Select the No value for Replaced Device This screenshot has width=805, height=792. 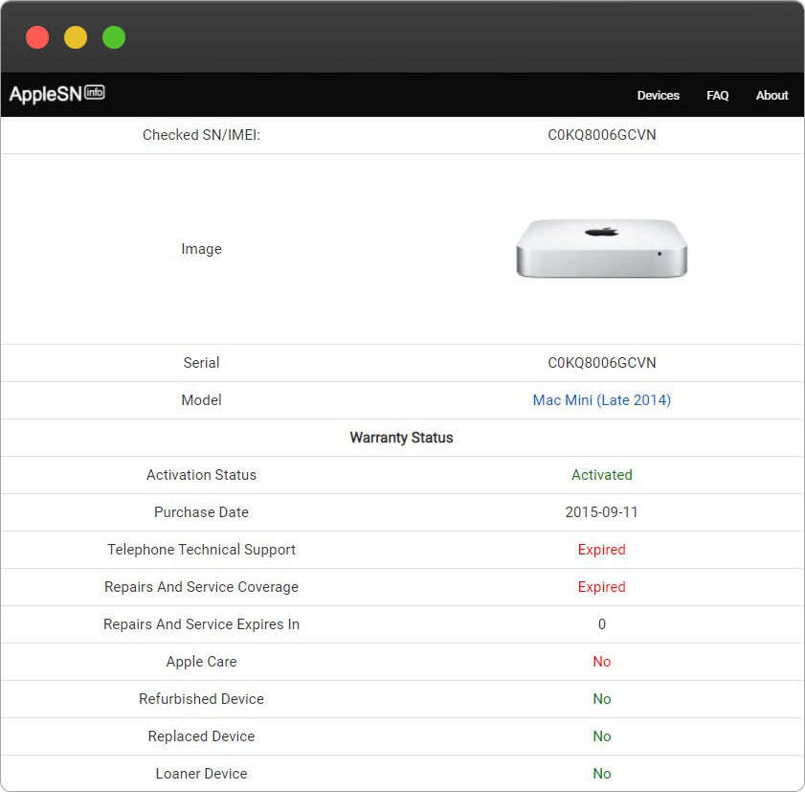[x=602, y=736]
